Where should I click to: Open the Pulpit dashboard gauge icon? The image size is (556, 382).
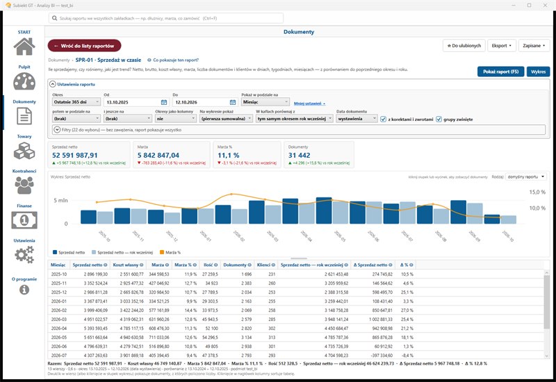tap(24, 81)
